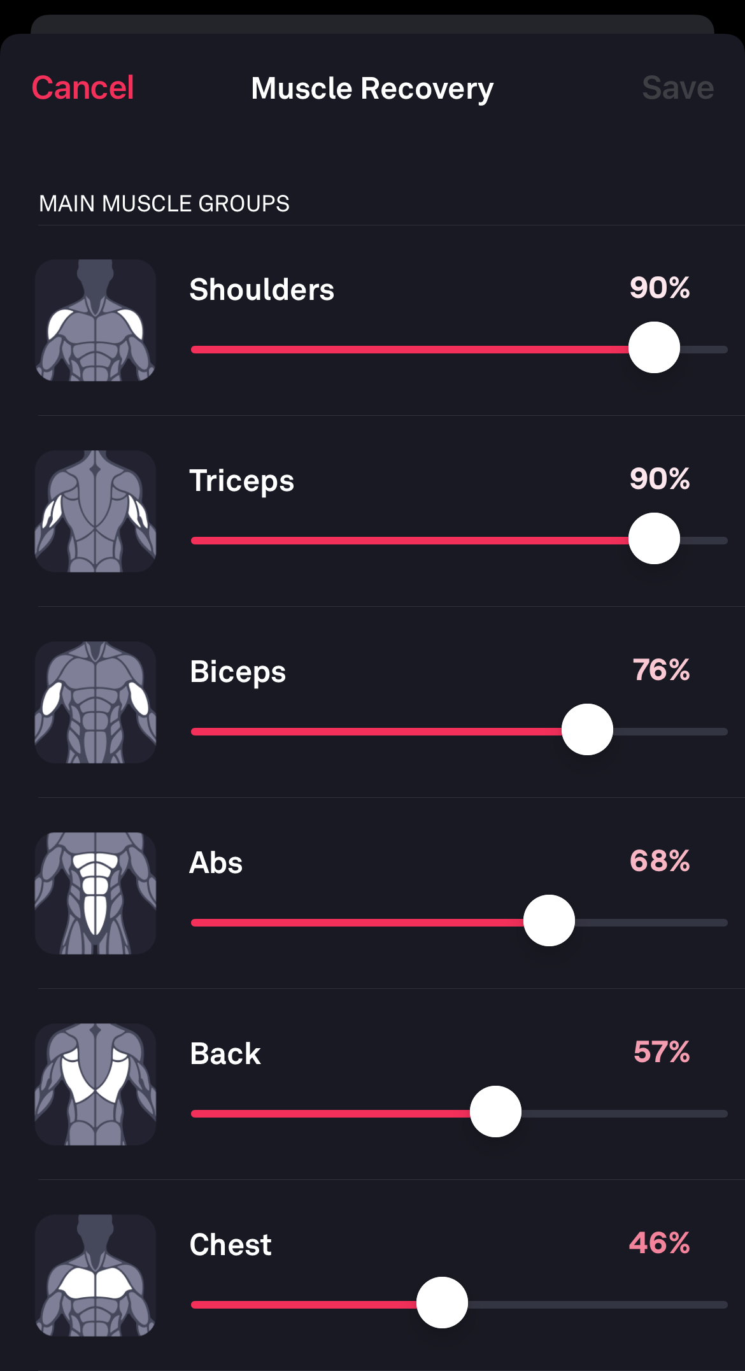Click the Triceps recovery slider handle
The width and height of the screenshot is (745, 1371).
pos(654,539)
